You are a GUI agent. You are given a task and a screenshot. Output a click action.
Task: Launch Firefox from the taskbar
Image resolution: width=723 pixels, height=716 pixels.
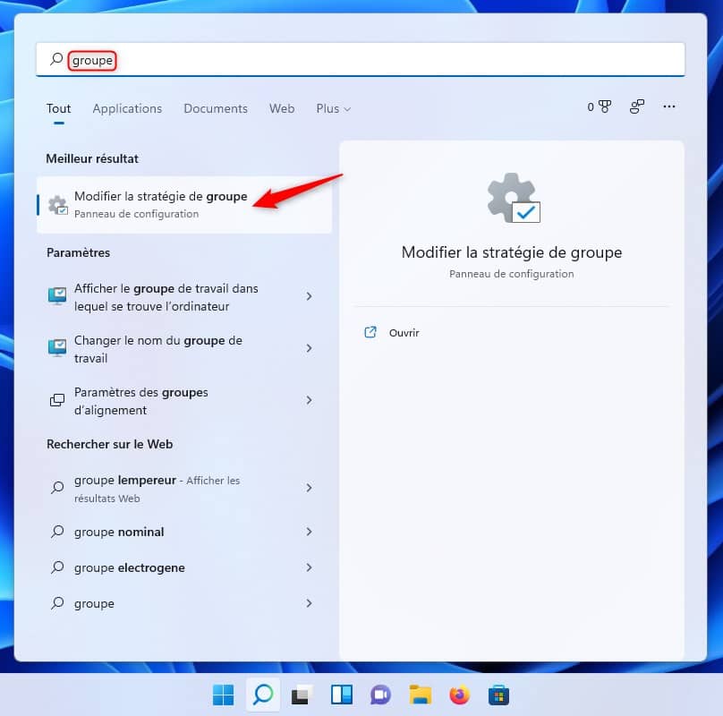click(x=459, y=695)
